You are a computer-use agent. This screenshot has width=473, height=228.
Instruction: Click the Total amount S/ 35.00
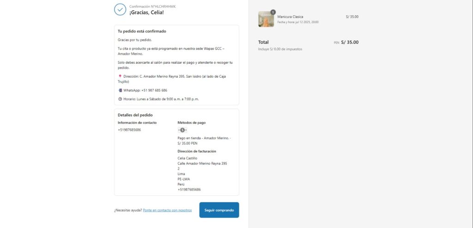click(349, 42)
